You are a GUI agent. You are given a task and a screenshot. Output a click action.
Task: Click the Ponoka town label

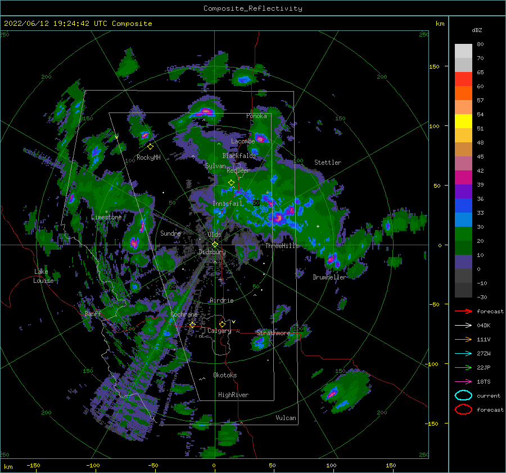pyautogui.click(x=256, y=116)
